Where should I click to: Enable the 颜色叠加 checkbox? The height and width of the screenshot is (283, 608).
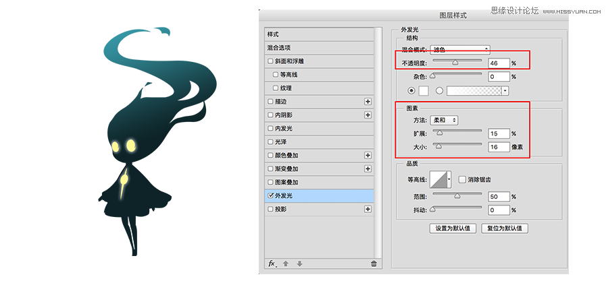[270, 156]
